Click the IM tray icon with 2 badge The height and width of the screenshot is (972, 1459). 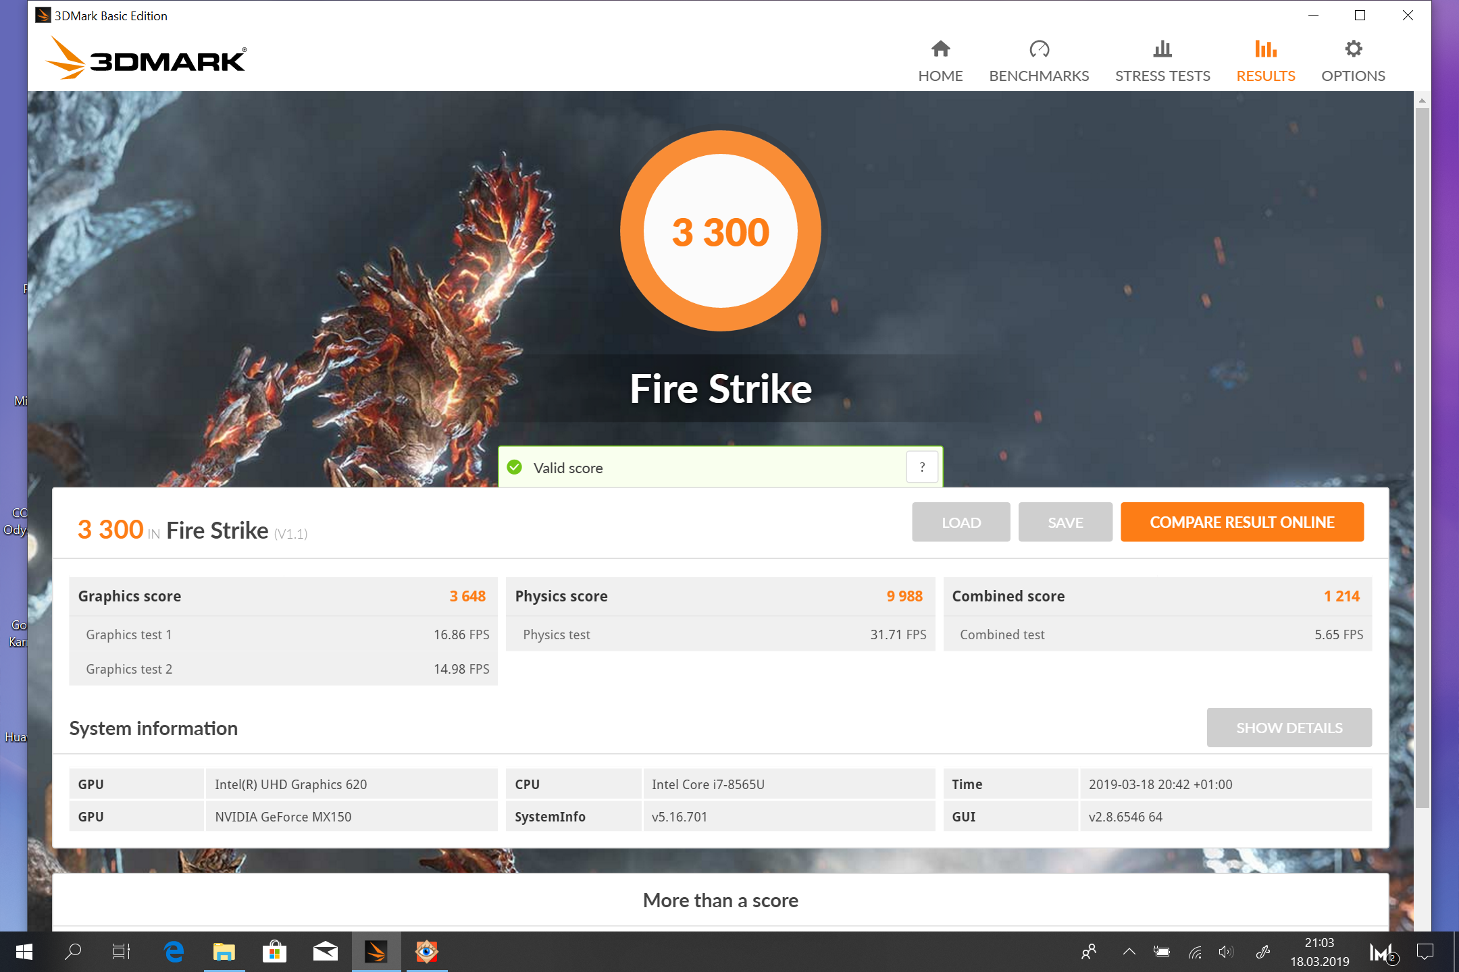1383,952
